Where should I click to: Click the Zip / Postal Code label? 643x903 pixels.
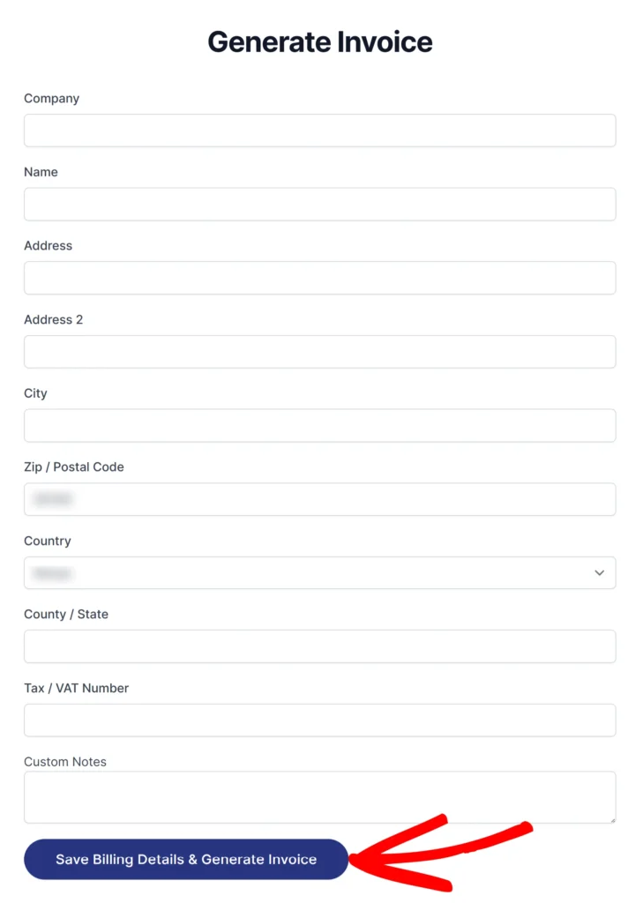tap(74, 466)
